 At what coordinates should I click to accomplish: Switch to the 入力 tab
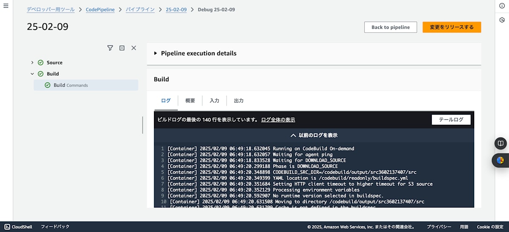(214, 101)
